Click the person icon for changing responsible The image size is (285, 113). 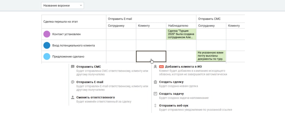[72, 97]
